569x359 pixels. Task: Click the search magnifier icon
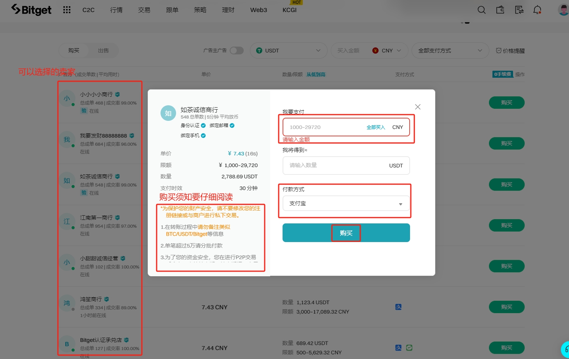[482, 10]
